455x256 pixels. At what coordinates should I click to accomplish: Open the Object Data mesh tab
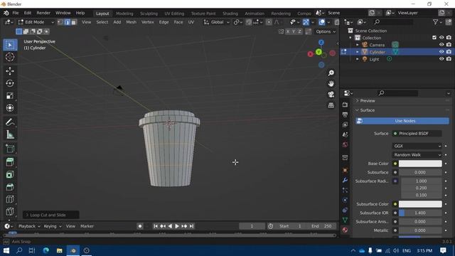(x=345, y=220)
